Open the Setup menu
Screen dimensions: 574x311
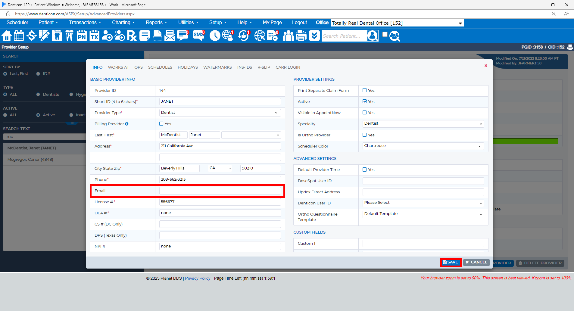point(218,23)
